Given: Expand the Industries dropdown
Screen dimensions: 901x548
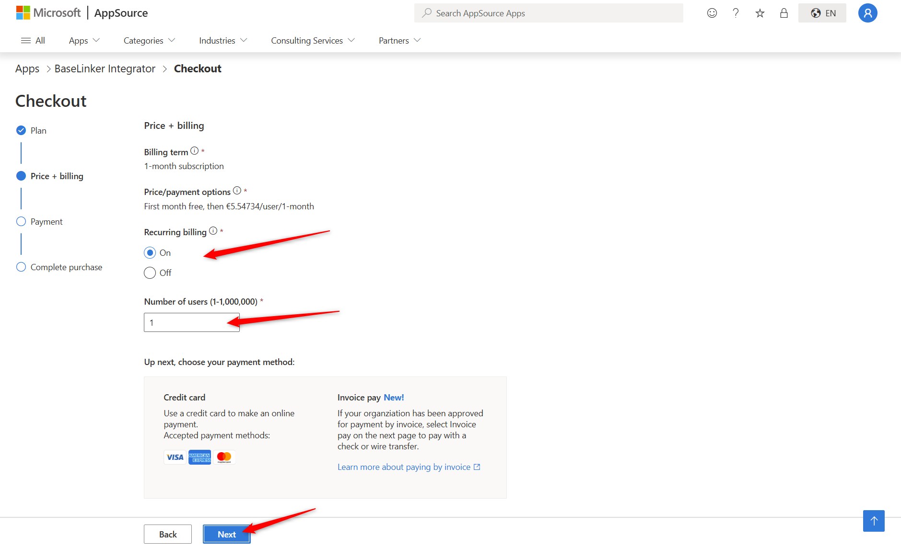Looking at the screenshot, I should pyautogui.click(x=223, y=41).
